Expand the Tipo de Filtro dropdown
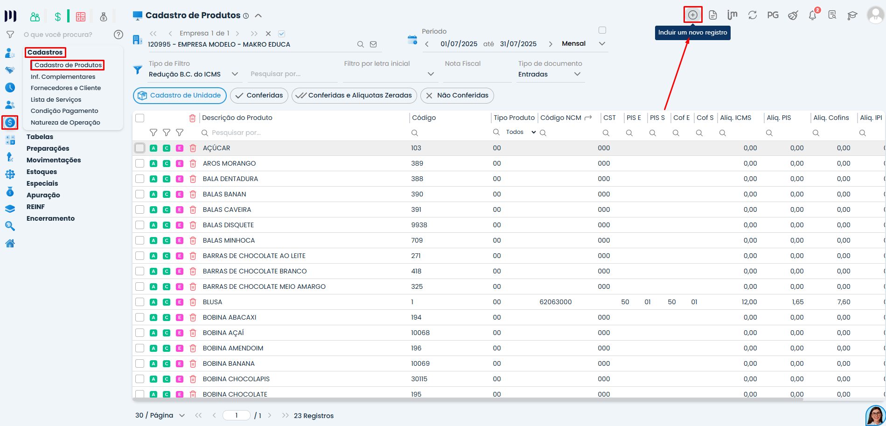 pyautogui.click(x=235, y=74)
